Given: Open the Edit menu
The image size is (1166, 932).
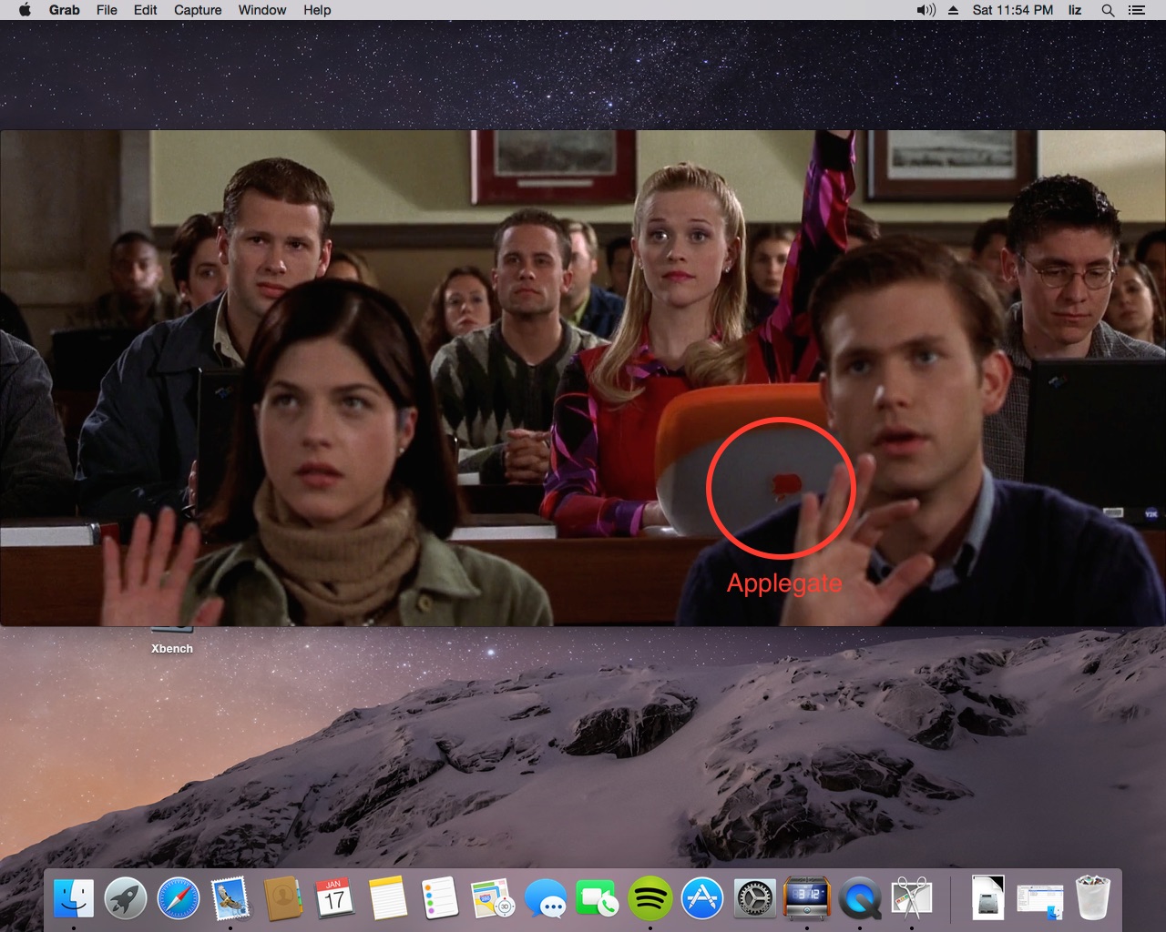Looking at the screenshot, I should [145, 10].
